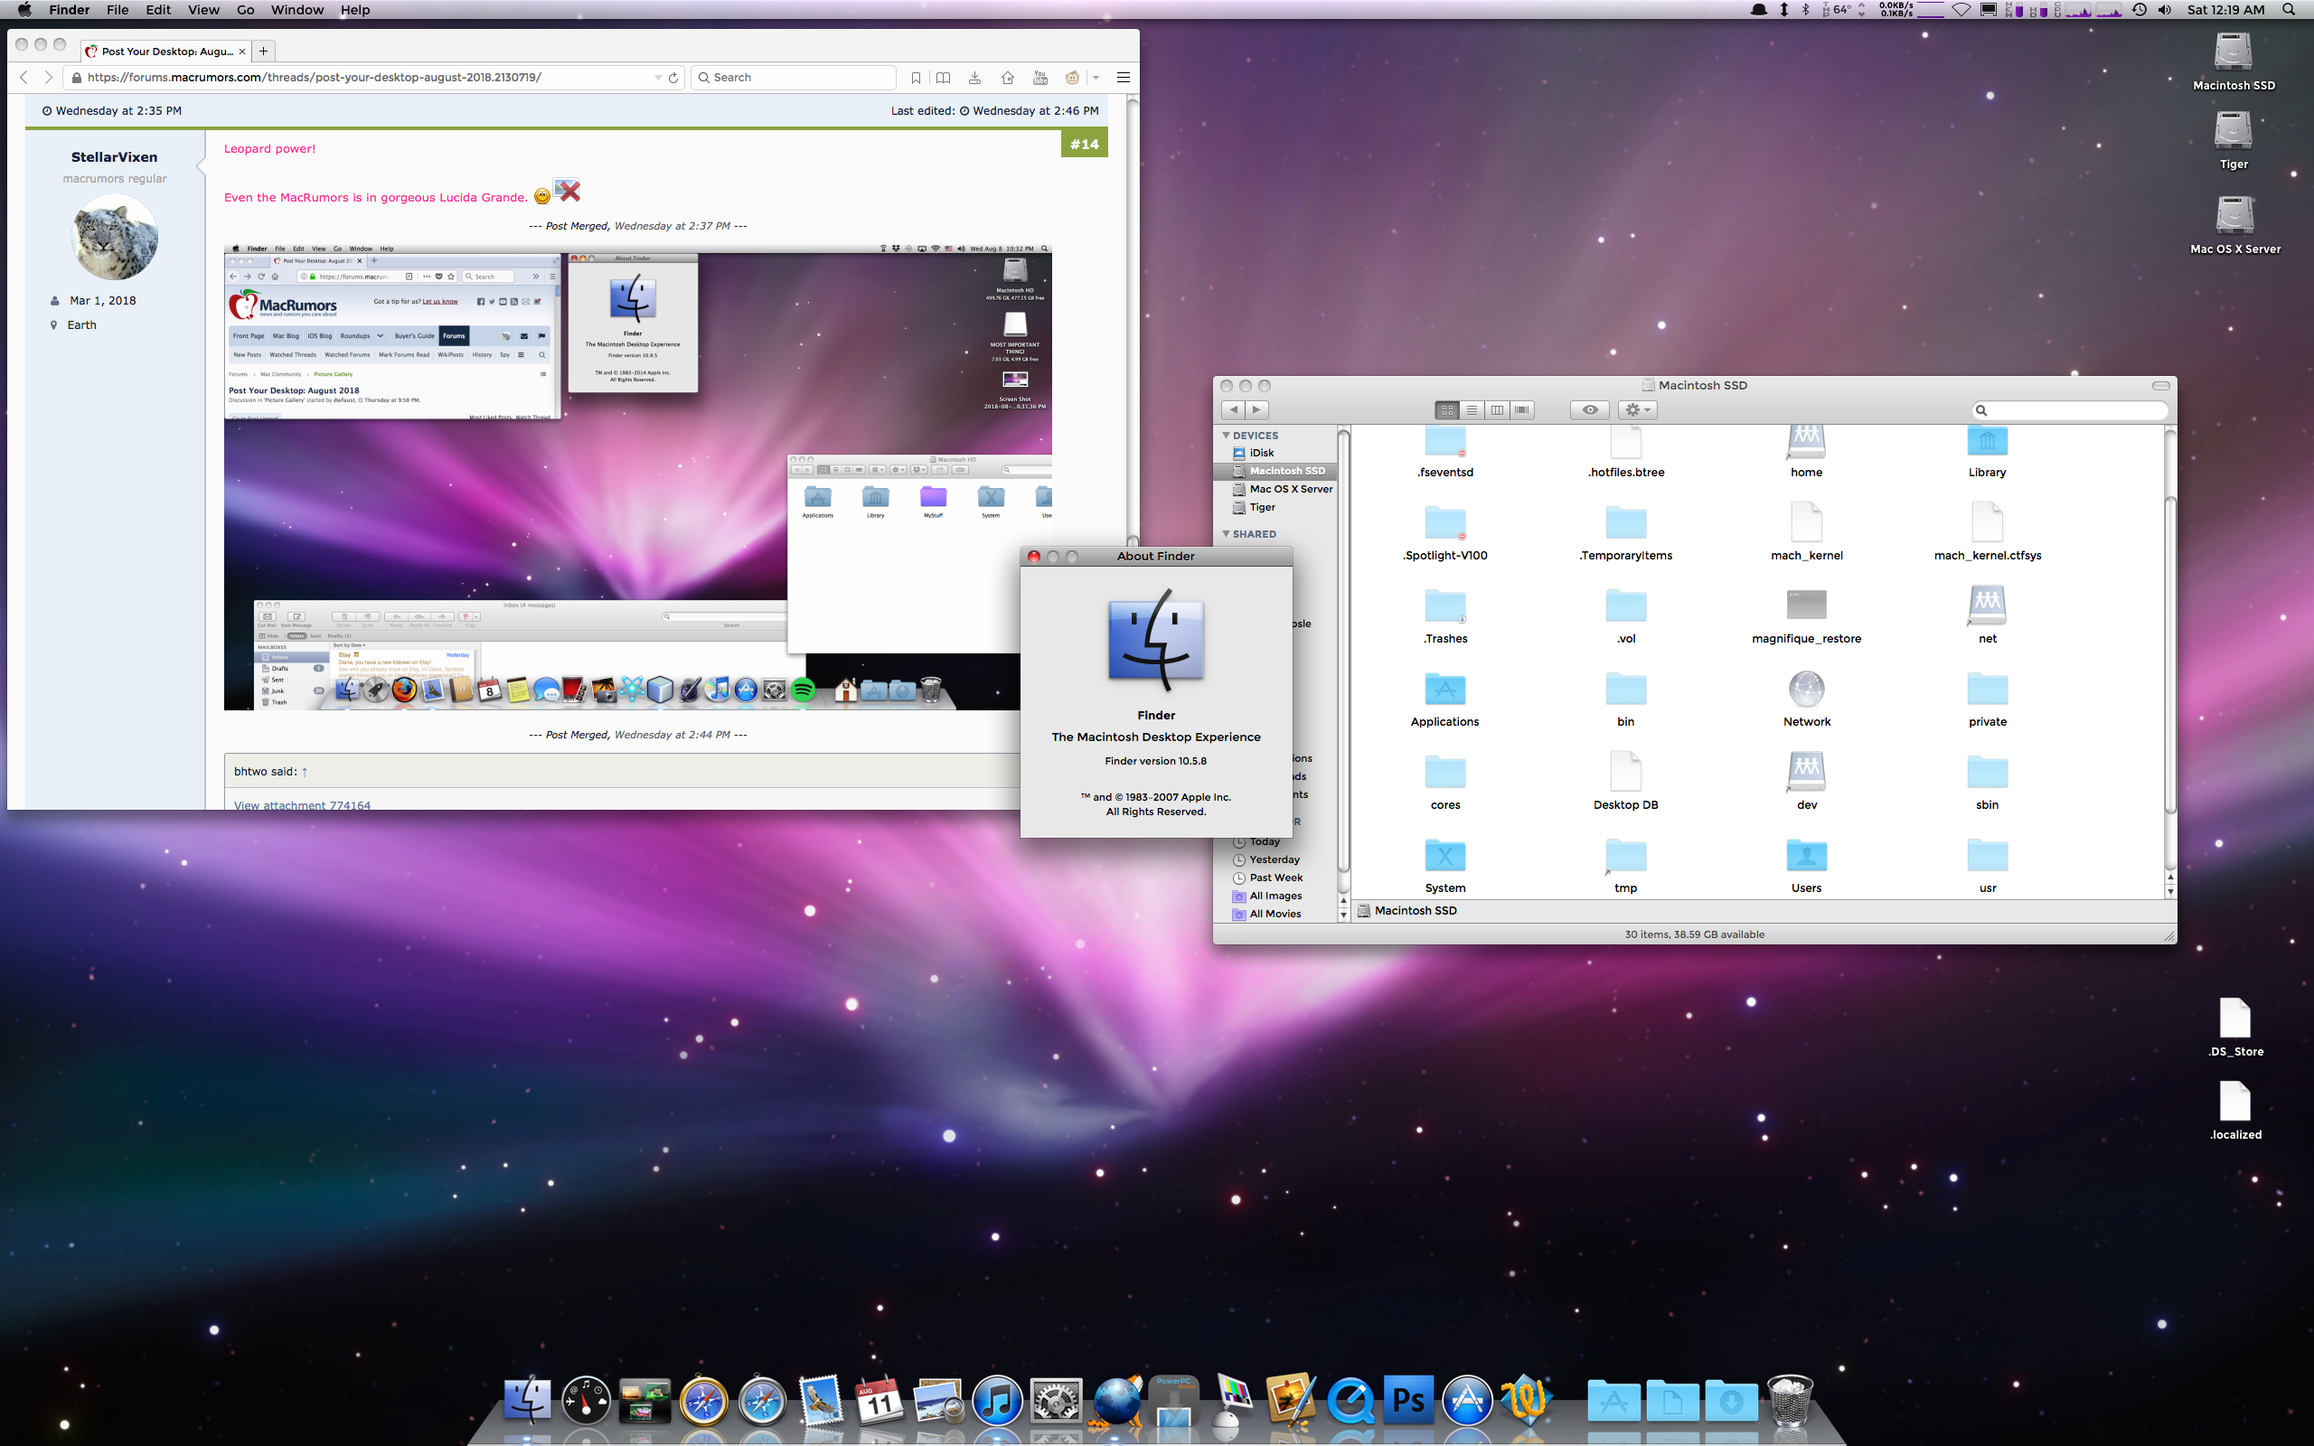Collapse the DEVICES sidebar section
This screenshot has width=2314, height=1446.
[x=1226, y=435]
